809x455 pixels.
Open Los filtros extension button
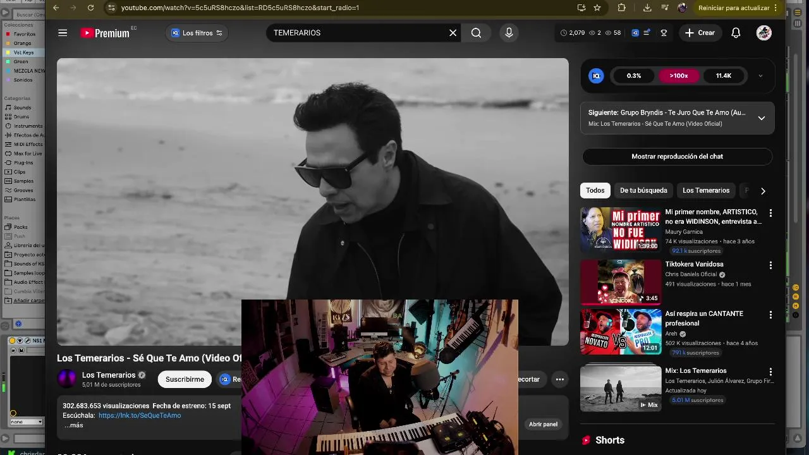197,33
